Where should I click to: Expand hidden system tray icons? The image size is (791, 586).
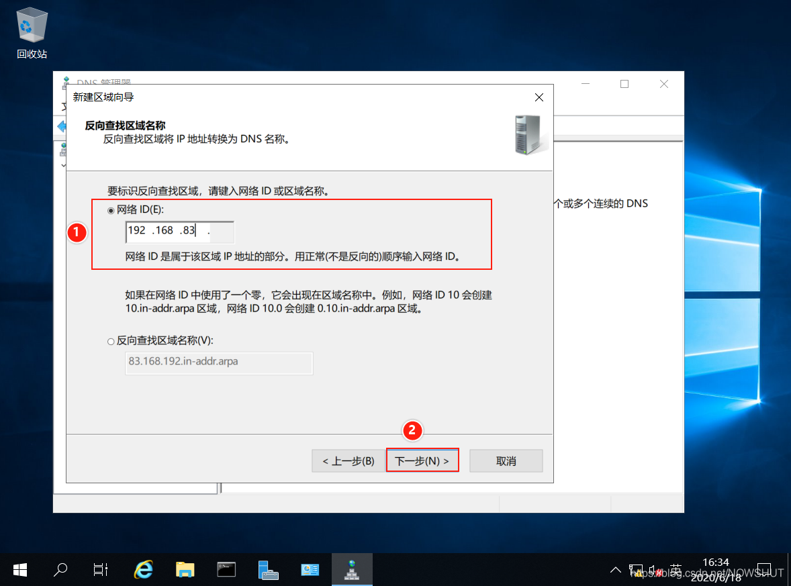[x=615, y=571]
